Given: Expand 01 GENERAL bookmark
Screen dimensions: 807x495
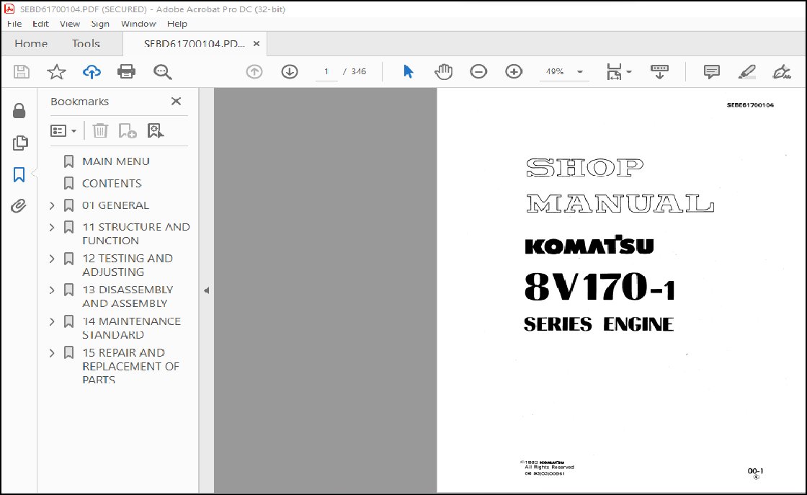Looking at the screenshot, I should point(51,205).
